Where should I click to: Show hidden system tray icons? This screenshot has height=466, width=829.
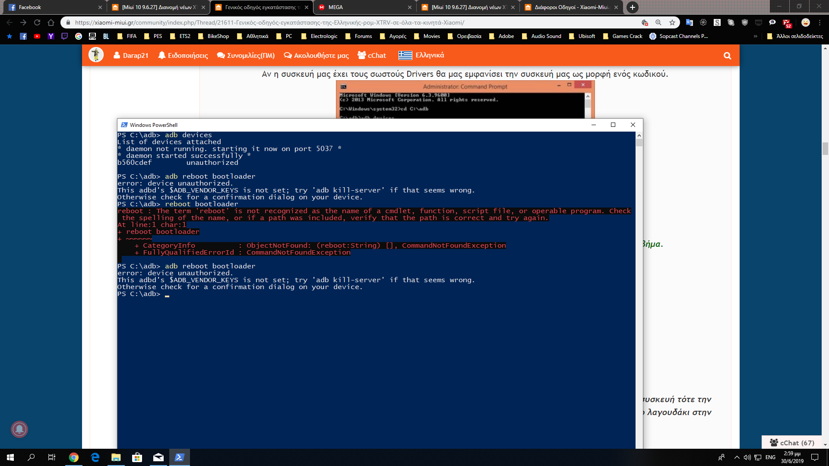[x=737, y=457]
